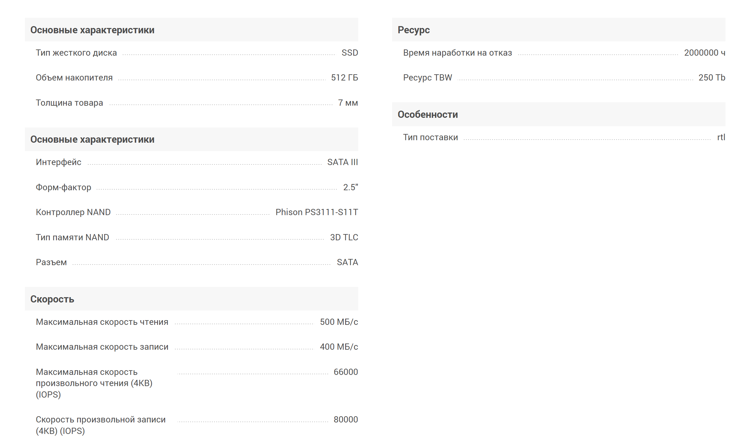Click the 'Особенности' section header

click(x=427, y=114)
